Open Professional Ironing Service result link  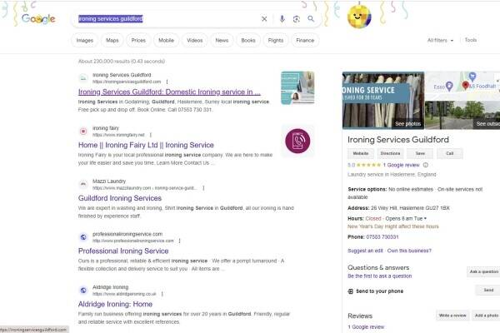(123, 251)
